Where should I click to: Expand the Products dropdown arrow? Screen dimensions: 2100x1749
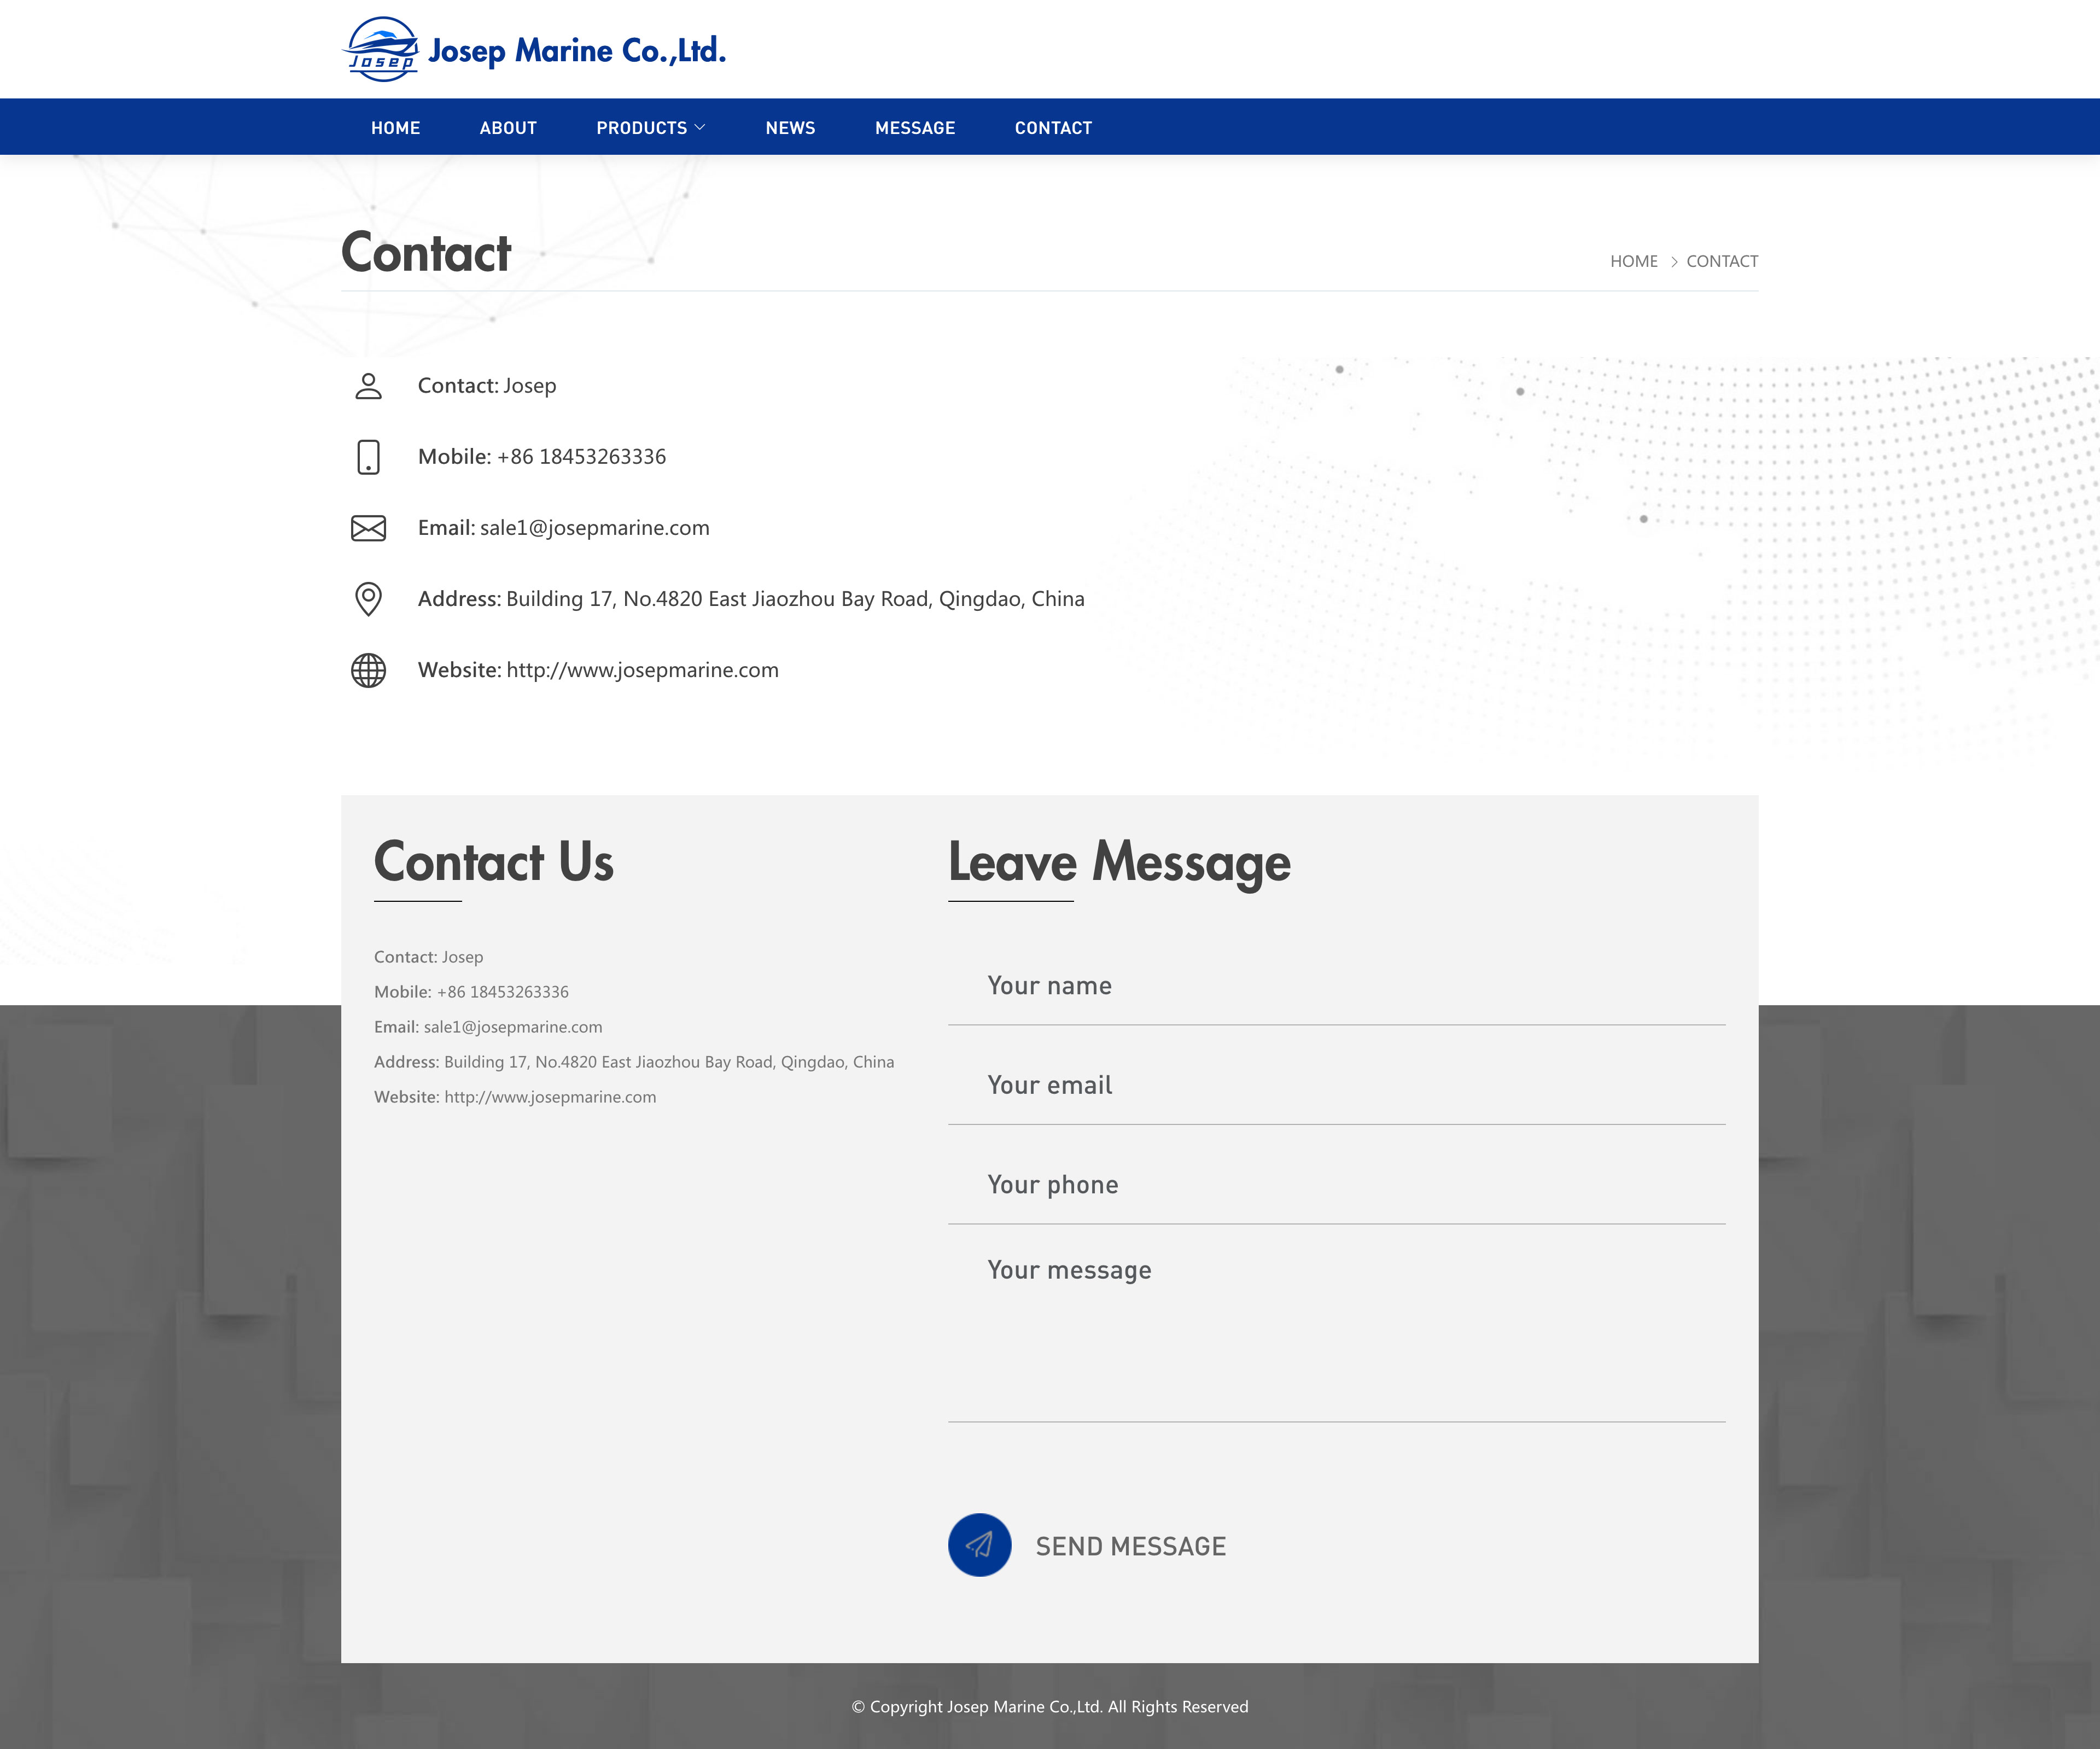click(700, 127)
